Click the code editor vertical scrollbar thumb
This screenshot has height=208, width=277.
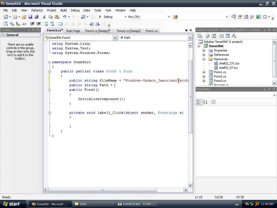pos(190,97)
